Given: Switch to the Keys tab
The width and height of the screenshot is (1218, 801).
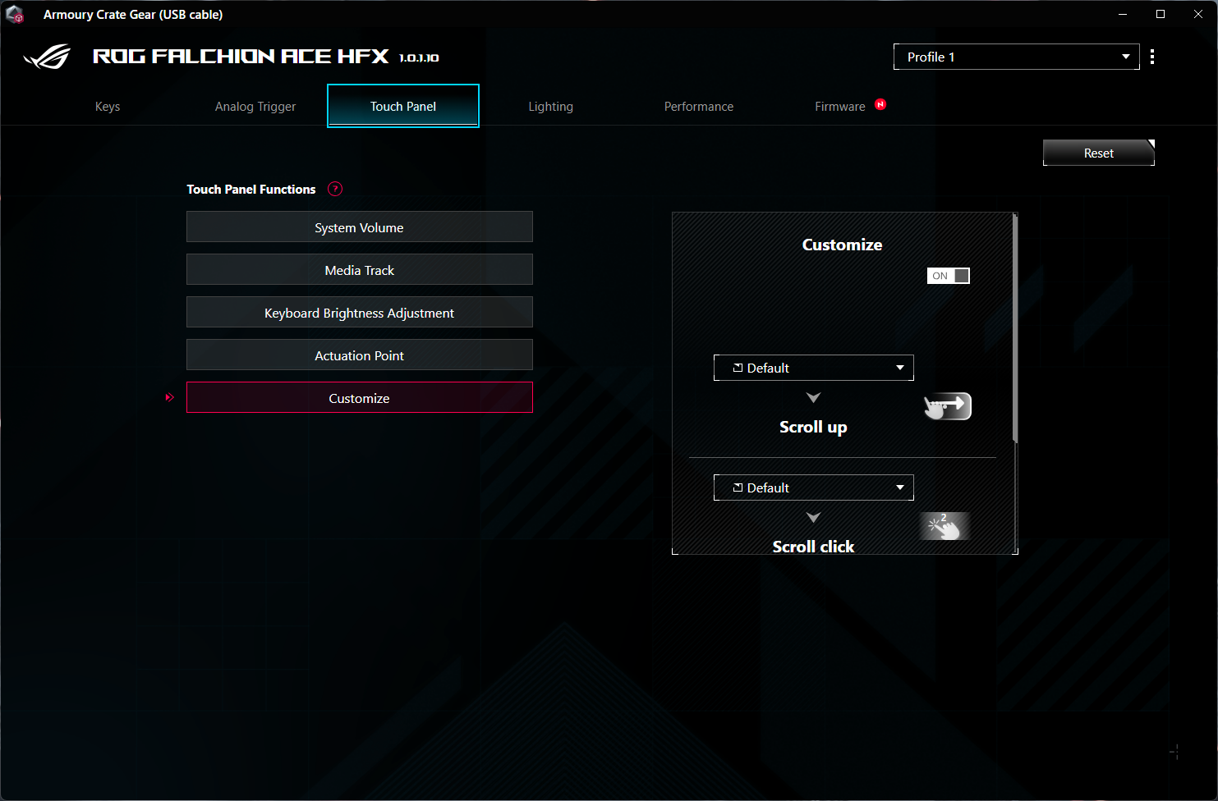Looking at the screenshot, I should click(108, 107).
